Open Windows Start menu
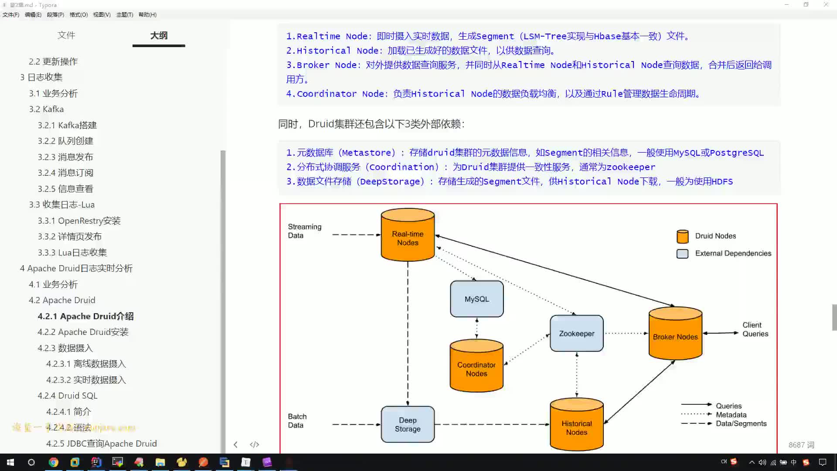837x471 pixels. [x=10, y=462]
